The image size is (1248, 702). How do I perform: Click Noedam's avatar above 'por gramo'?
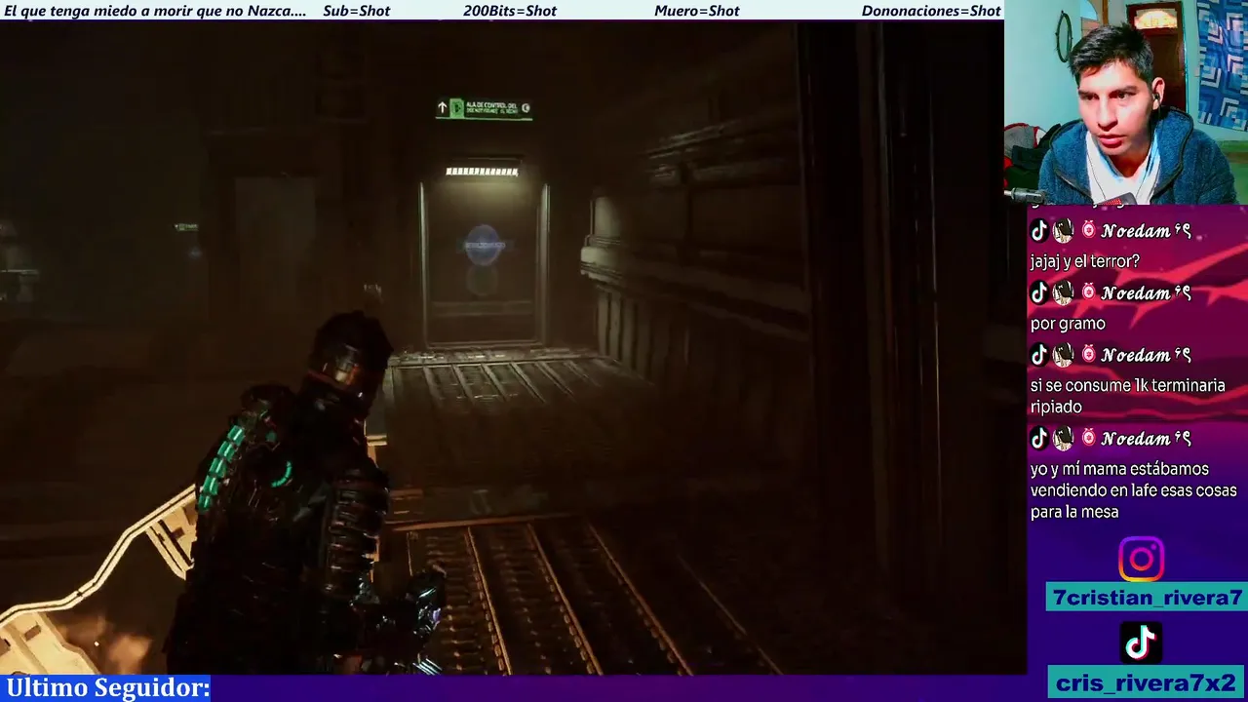1063,292
